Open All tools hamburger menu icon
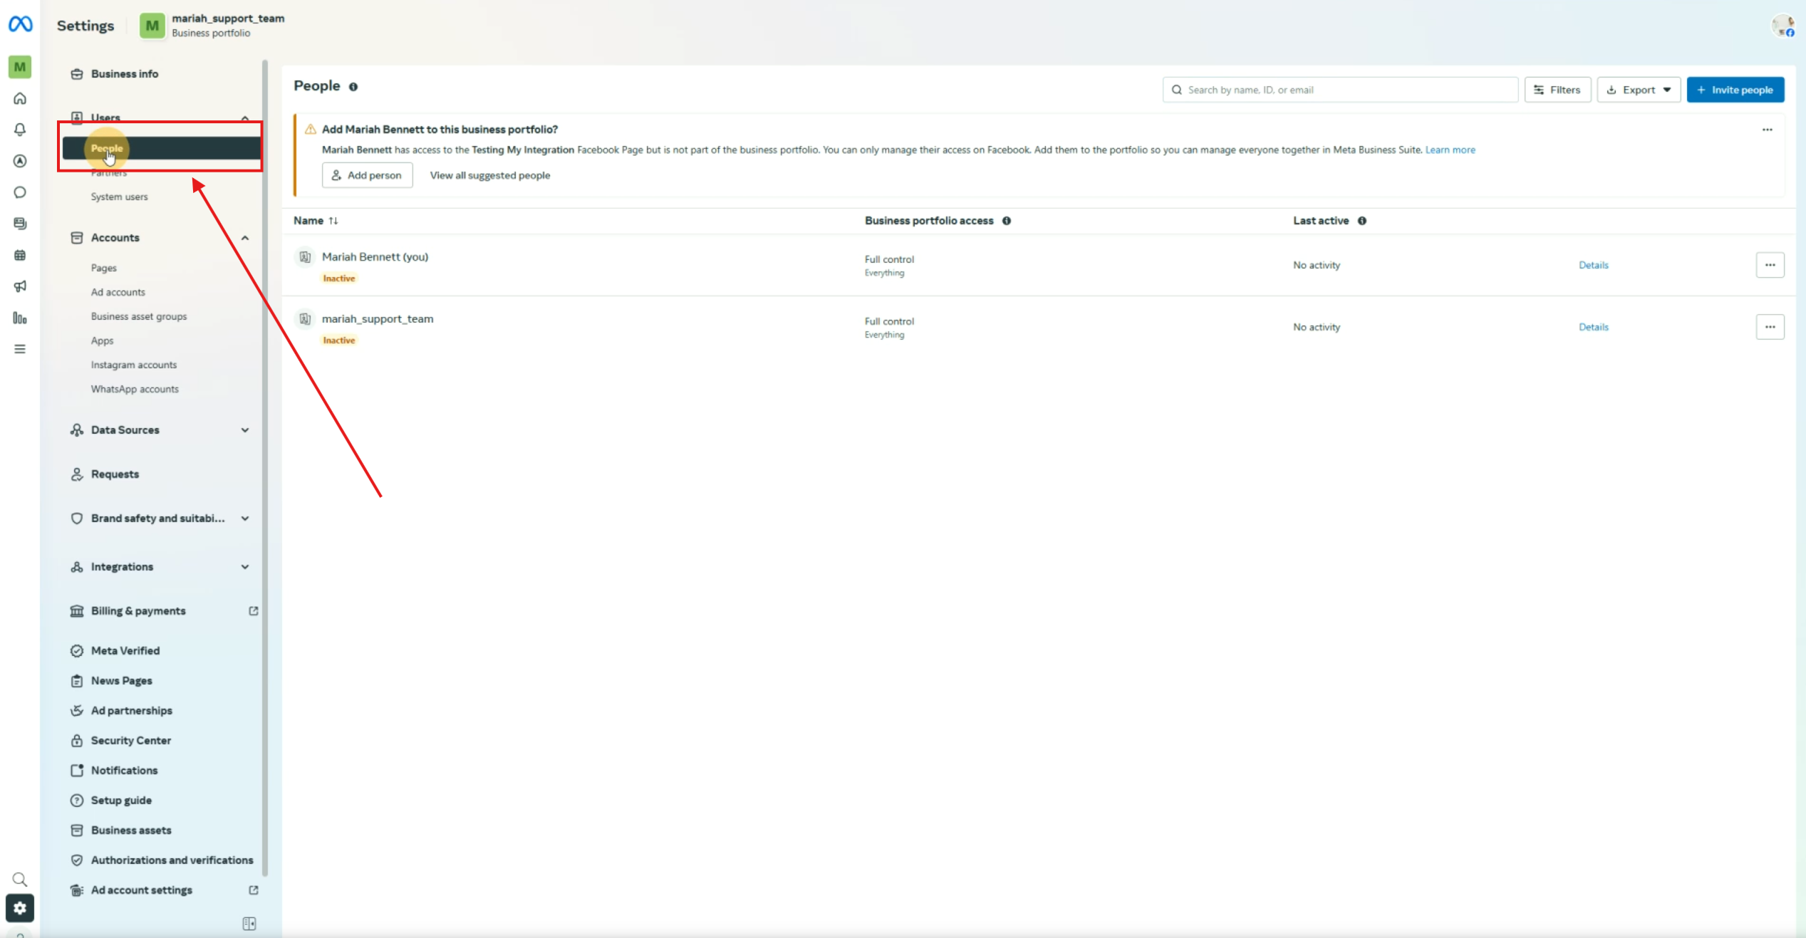This screenshot has width=1806, height=938. click(20, 349)
